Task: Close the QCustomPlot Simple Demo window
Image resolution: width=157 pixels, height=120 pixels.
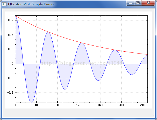Action: pos(148,3)
